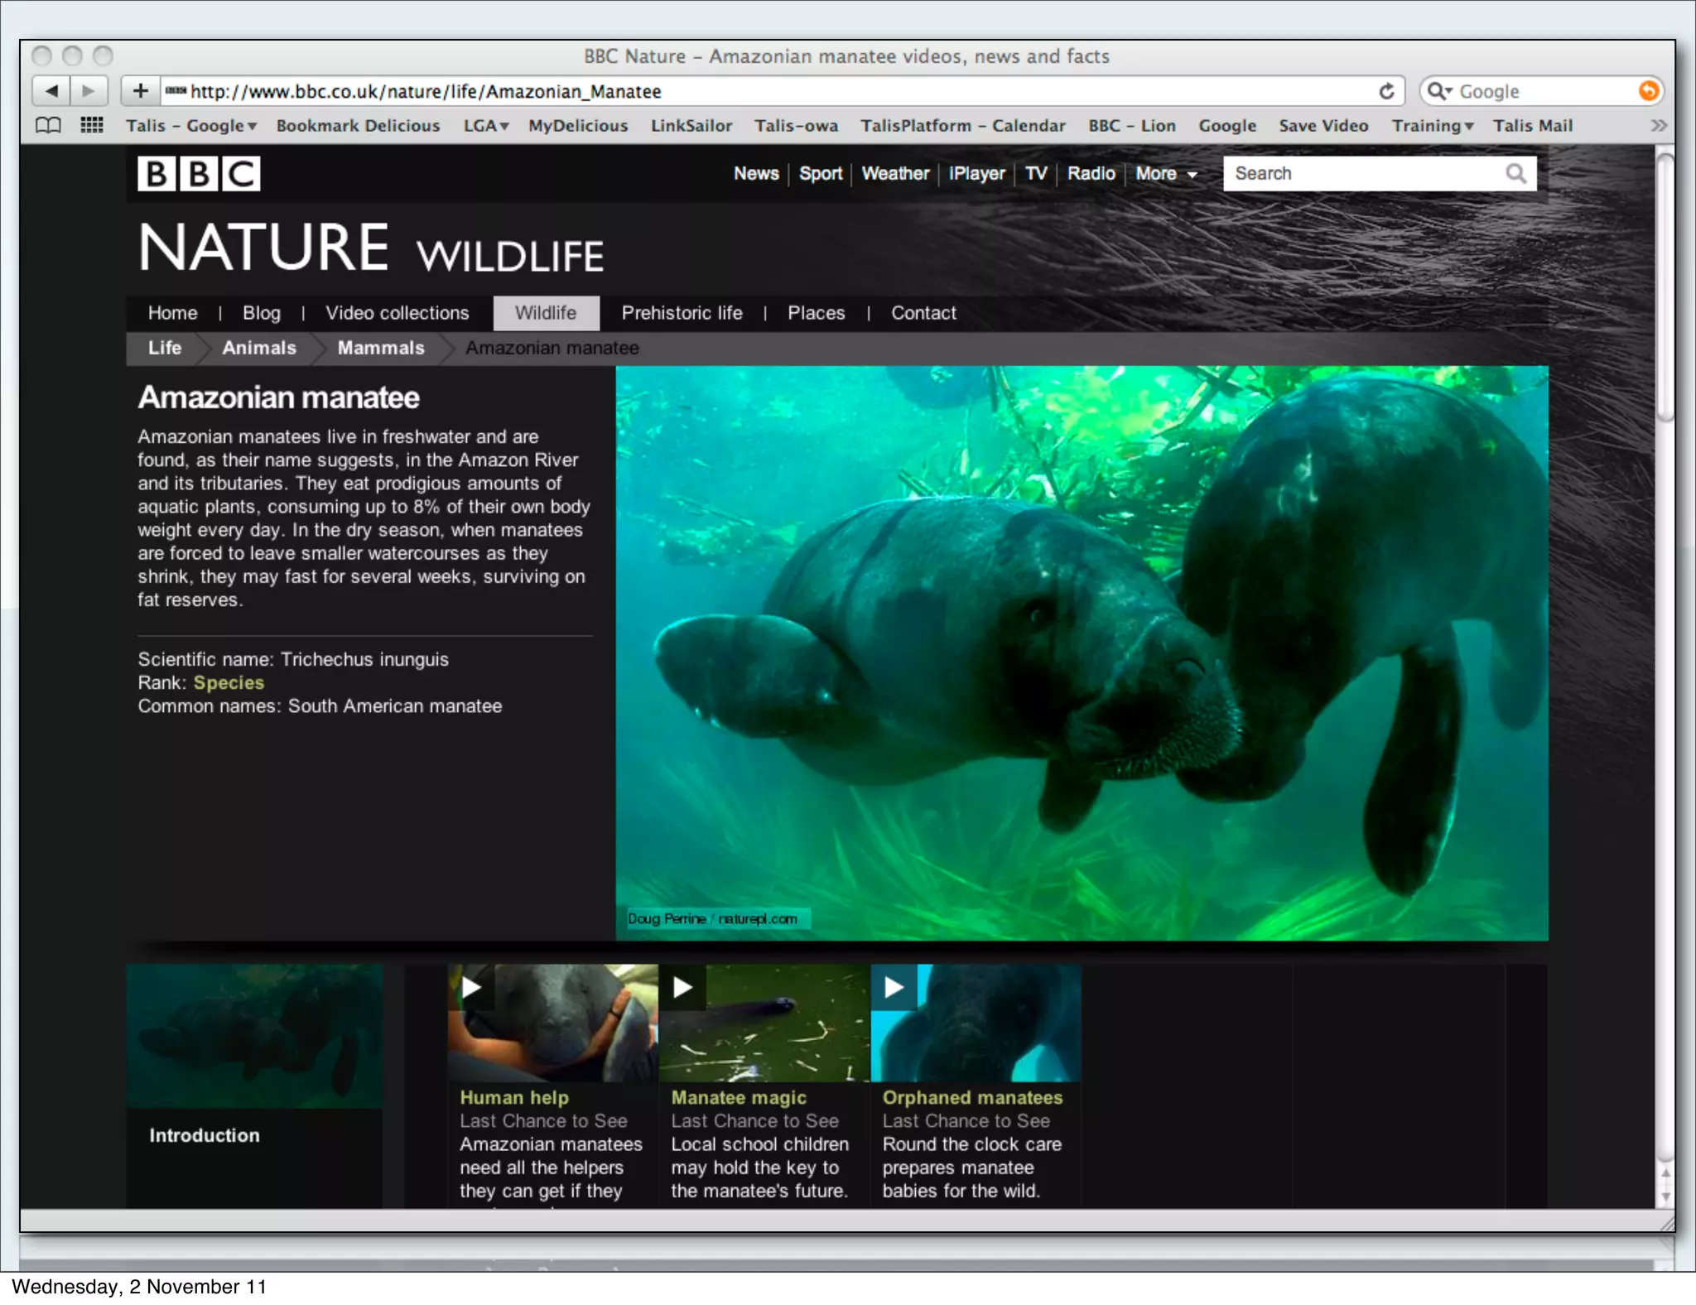Click the browser forward arrow button
The height and width of the screenshot is (1305, 1696).
tap(89, 91)
